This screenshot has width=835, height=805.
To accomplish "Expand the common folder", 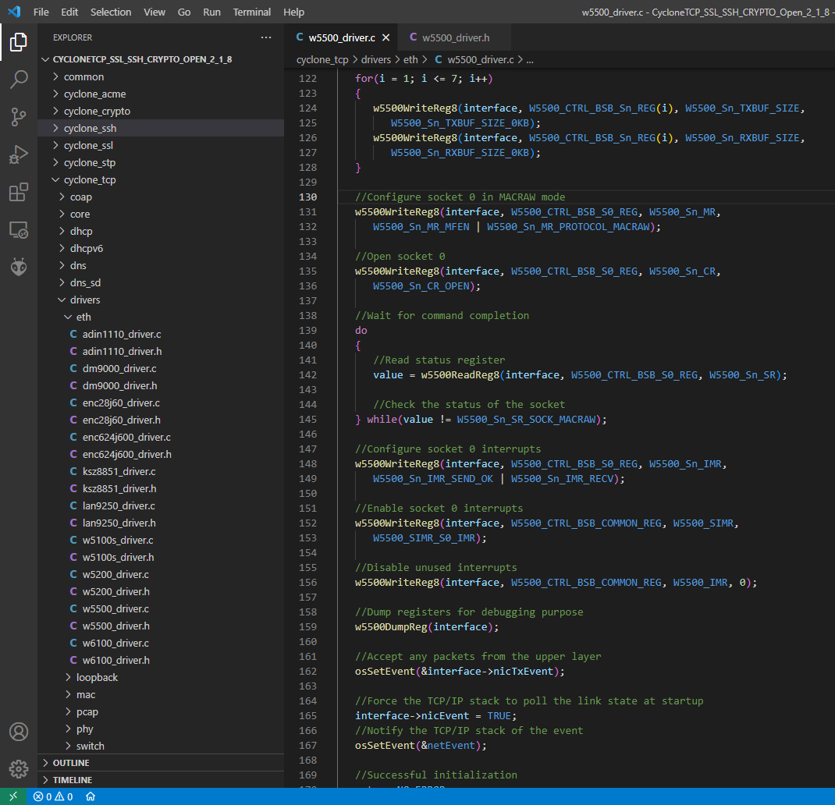I will click(x=161, y=76).
